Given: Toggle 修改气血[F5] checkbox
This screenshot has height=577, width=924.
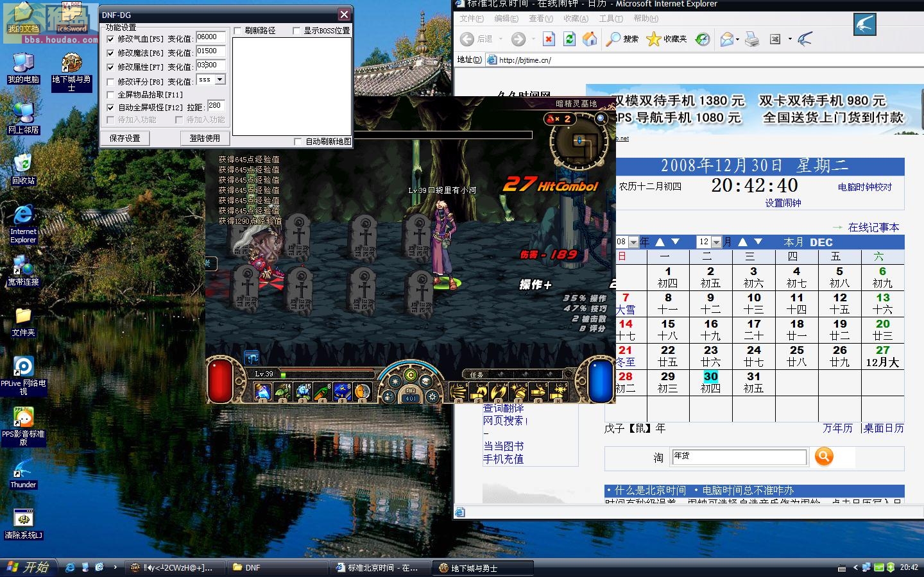Looking at the screenshot, I should [x=110, y=39].
